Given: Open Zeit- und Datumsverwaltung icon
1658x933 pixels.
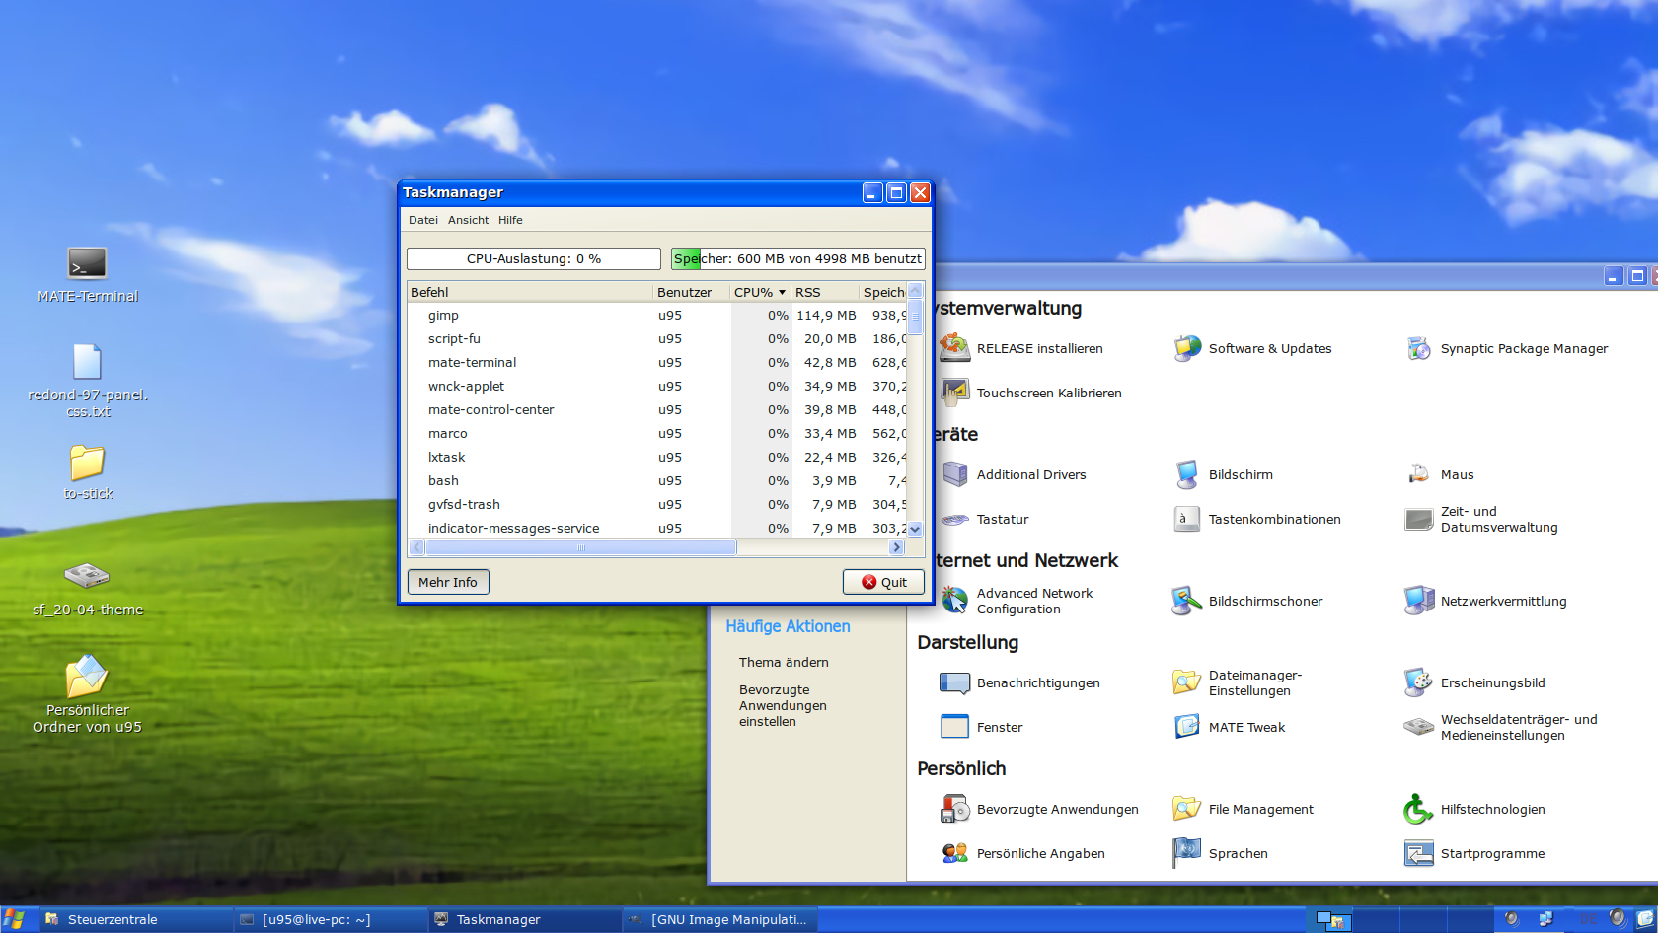Looking at the screenshot, I should click(1419, 519).
